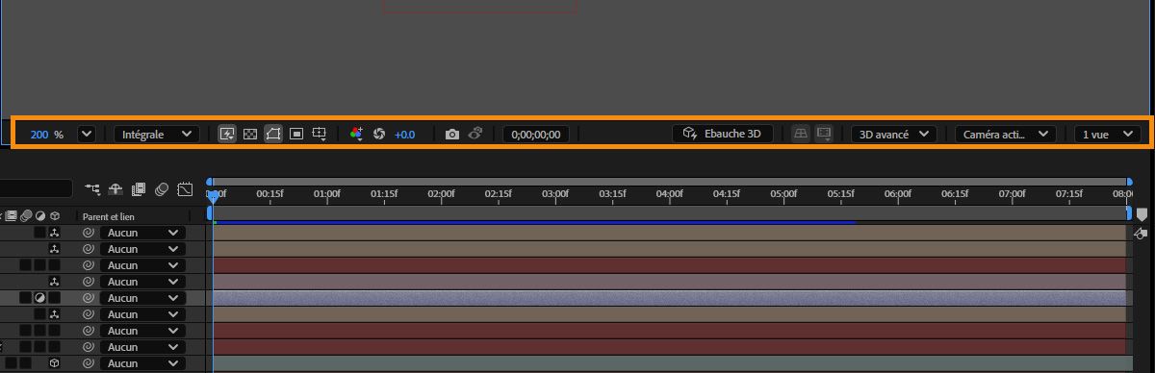Toggle the transparency grid checkerboard icon
This screenshot has height=373, width=1155.
(250, 134)
